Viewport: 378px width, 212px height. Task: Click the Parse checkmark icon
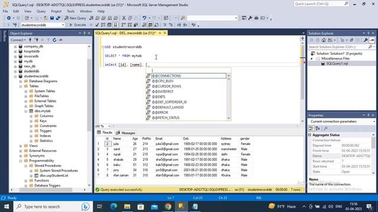tap(97, 25)
